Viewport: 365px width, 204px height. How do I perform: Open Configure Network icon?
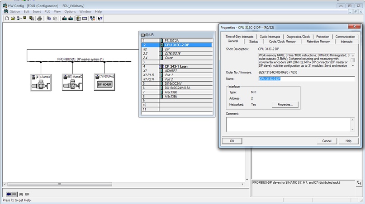click(x=92, y=19)
